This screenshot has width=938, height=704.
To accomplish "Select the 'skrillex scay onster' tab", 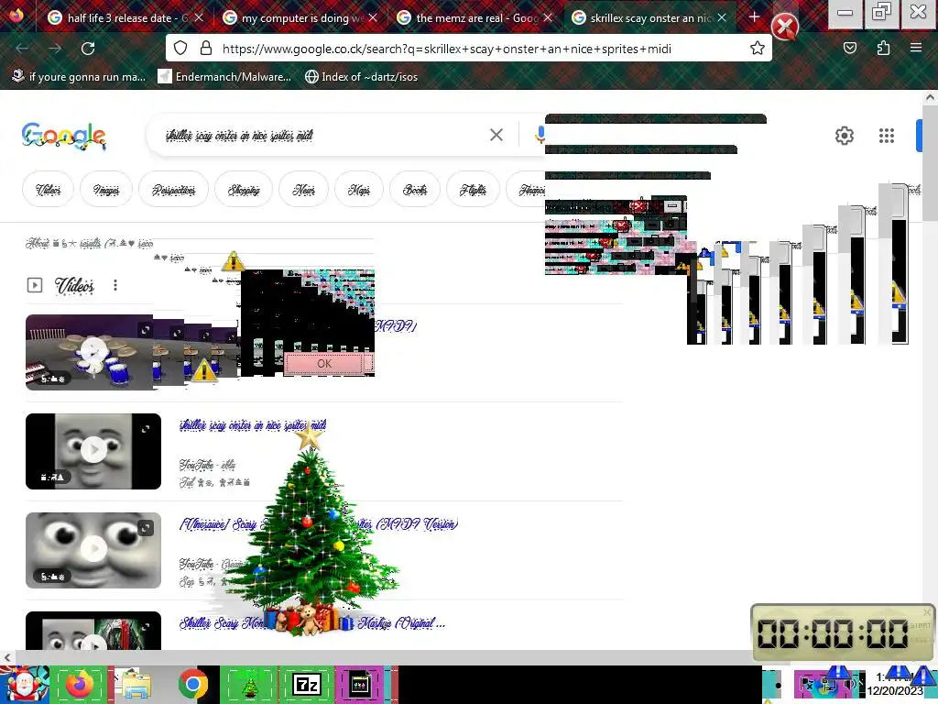I will coord(649,18).
